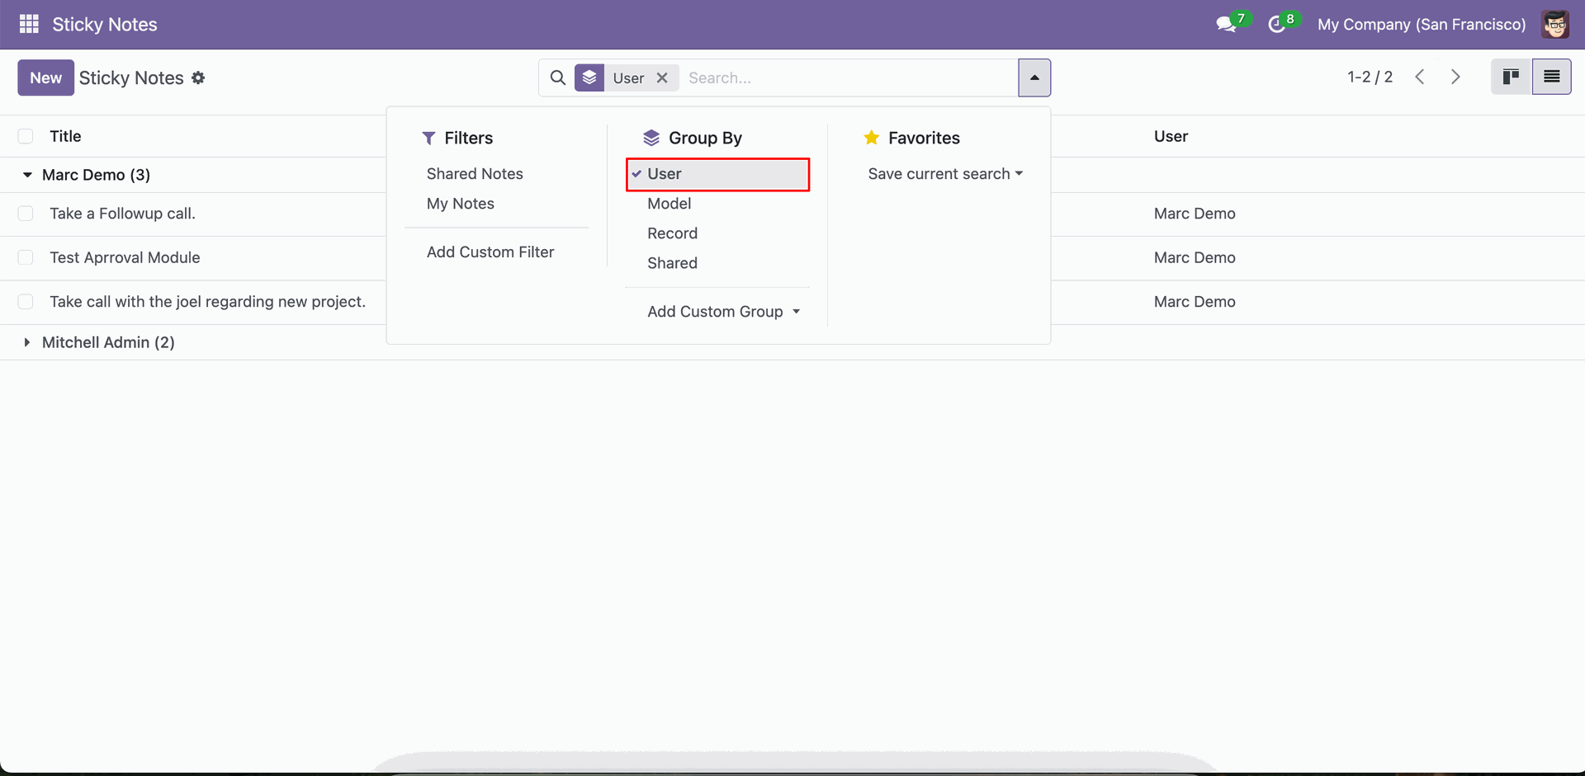Image resolution: width=1585 pixels, height=776 pixels.
Task: Tick the Test Aprroval Module checkbox
Action: click(26, 257)
